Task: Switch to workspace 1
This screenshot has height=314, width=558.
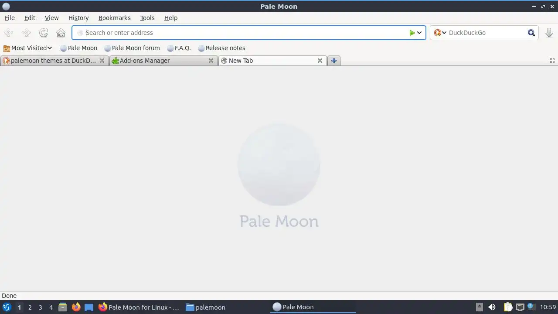Action: click(19, 307)
